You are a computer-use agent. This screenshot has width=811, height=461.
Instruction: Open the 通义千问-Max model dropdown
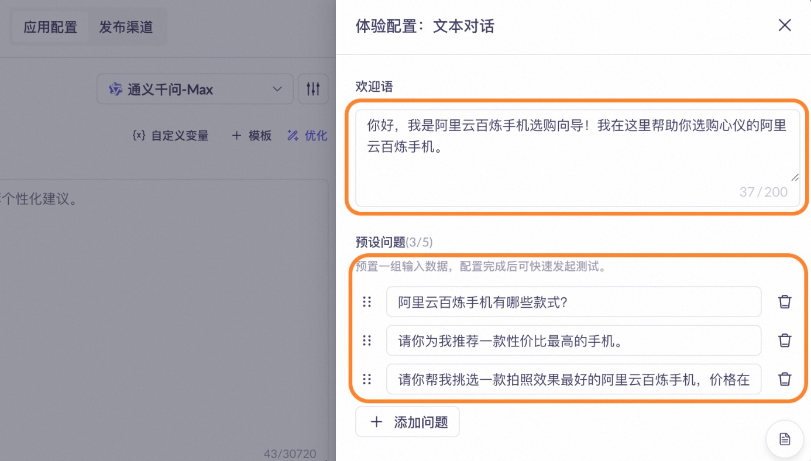coord(195,89)
